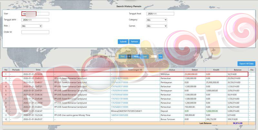The height and width of the screenshot is (130, 258).
Task: Click the Tanggal Awal date field
Action: click(x=160, y=14)
